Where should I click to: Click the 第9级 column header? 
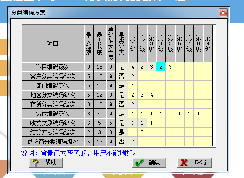207,43
